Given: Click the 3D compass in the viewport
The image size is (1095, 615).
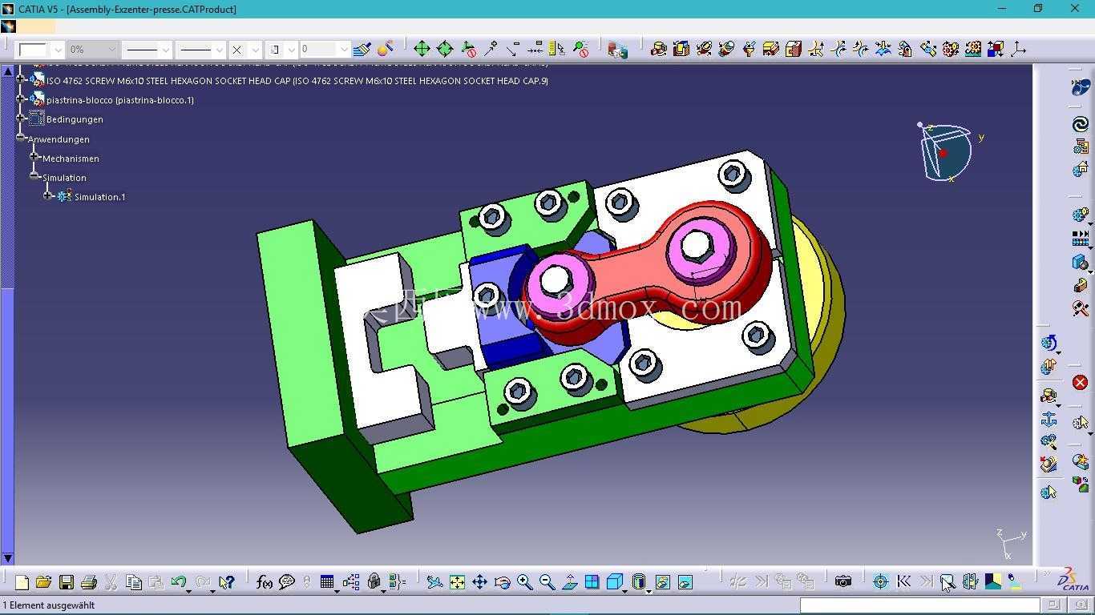Looking at the screenshot, I should 946,152.
